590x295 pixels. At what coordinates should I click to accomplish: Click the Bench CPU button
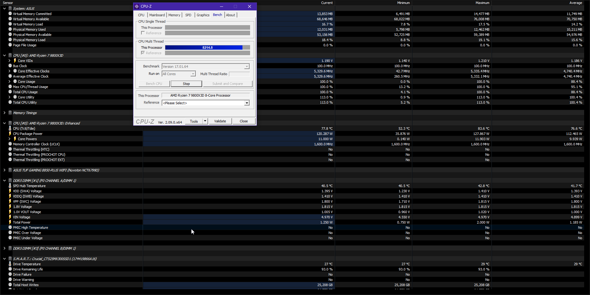(154, 84)
